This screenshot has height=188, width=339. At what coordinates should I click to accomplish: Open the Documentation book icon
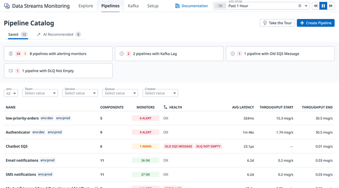pyautogui.click(x=177, y=6)
